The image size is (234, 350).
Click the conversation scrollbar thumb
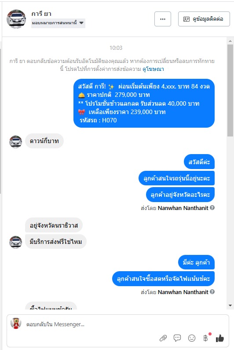click(x=230, y=90)
